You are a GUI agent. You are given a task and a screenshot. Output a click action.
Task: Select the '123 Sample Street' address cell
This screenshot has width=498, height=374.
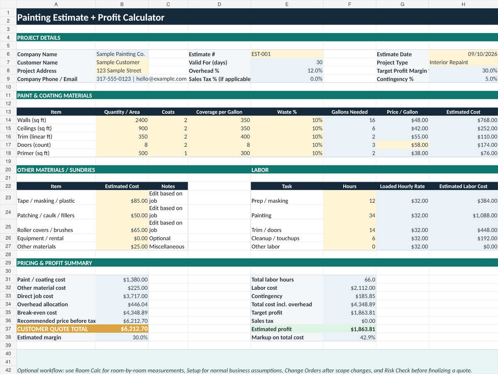tap(122, 71)
